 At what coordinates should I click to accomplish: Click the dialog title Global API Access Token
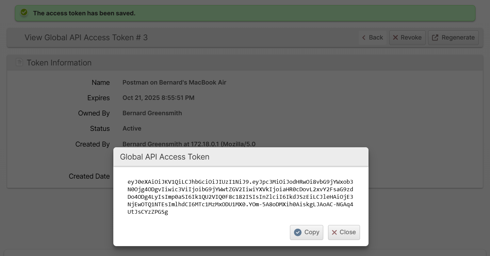tap(165, 157)
